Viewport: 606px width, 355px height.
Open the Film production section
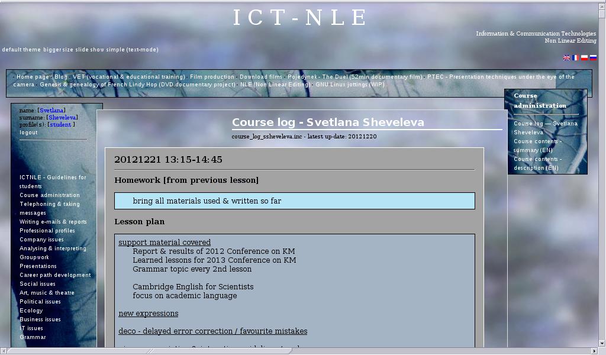point(212,77)
